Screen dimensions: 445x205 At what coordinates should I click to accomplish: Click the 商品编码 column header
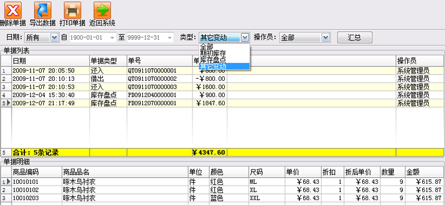(37, 172)
